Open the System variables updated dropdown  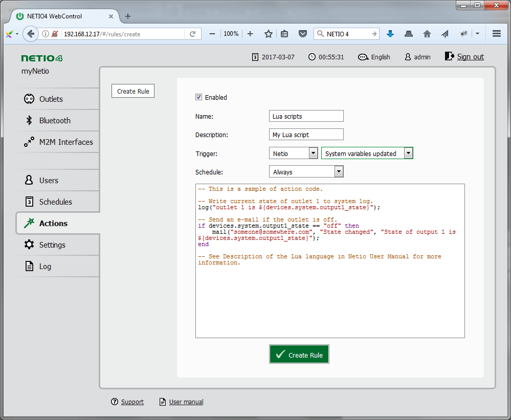coord(367,153)
